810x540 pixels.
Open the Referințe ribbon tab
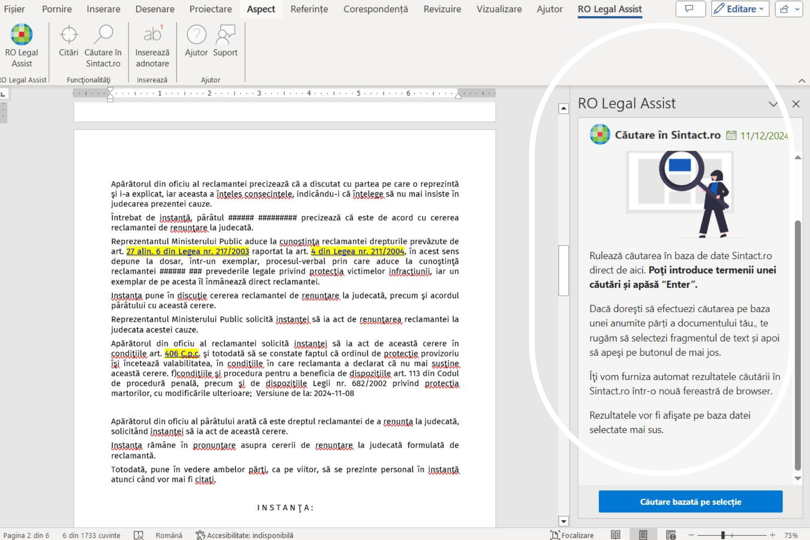[x=309, y=9]
